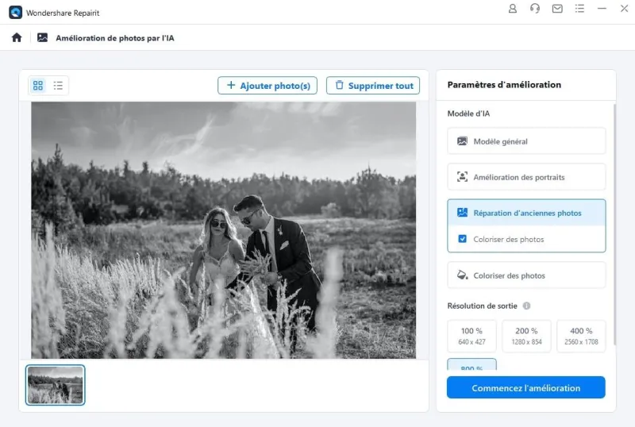Select the Modèle général AI model
The width and height of the screenshot is (635, 427).
point(526,141)
